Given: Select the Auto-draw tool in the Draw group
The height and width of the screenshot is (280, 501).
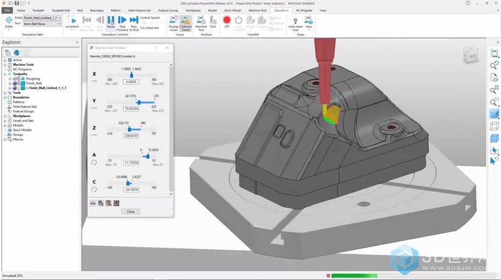Looking at the screenshot, I should 295,22.
